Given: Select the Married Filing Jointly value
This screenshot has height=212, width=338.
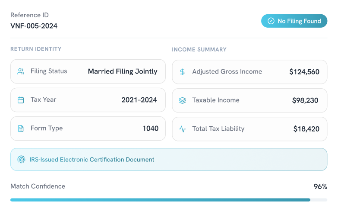Looking at the screenshot, I should pos(123,71).
